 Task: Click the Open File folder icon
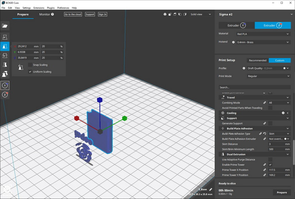(5, 26)
